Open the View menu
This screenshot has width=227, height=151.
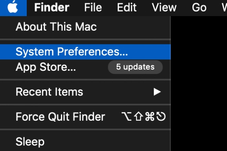coord(164,7)
